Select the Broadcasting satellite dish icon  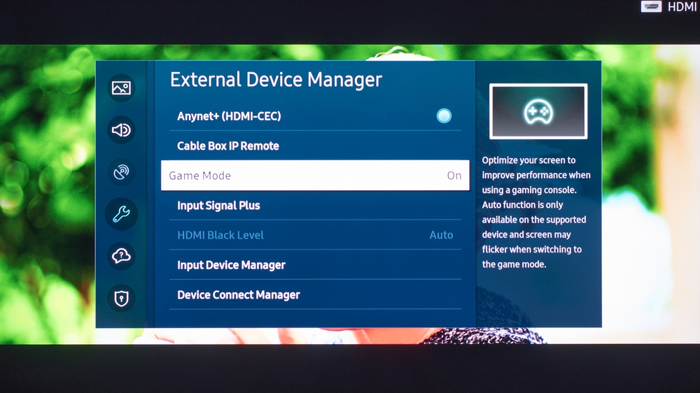point(121,172)
